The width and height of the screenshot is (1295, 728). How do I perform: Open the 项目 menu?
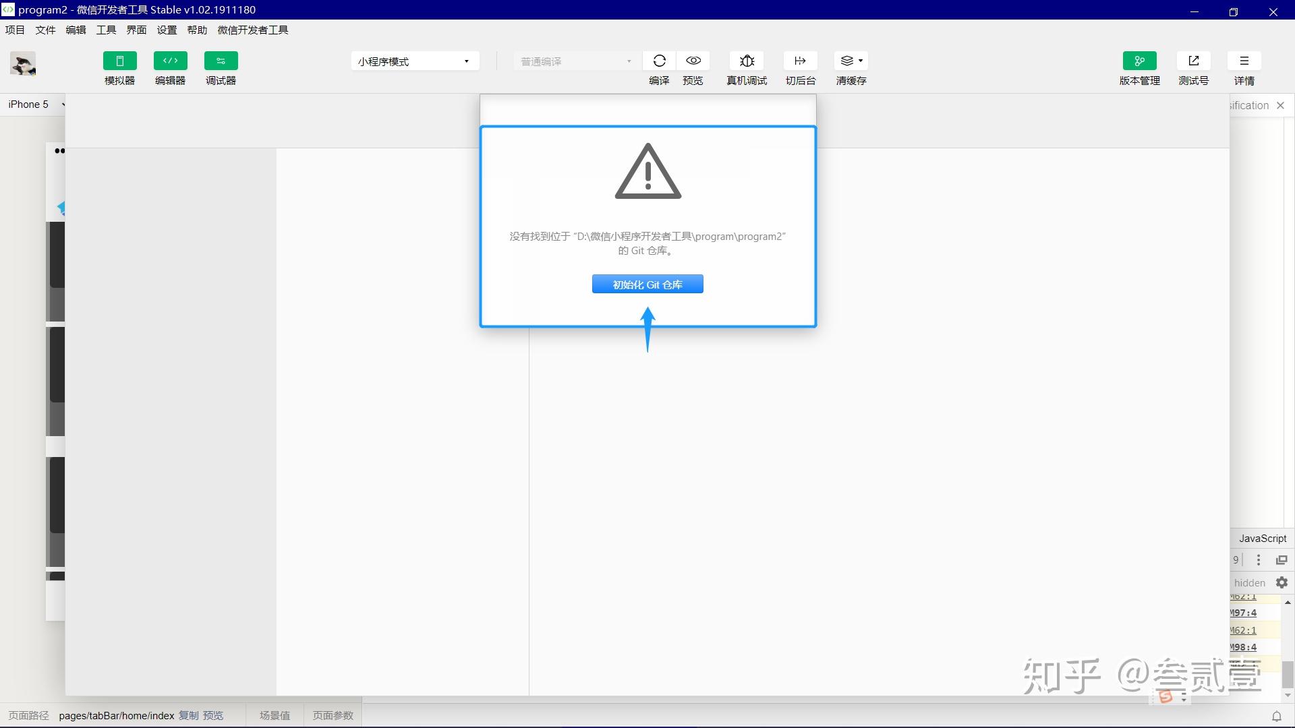(15, 30)
